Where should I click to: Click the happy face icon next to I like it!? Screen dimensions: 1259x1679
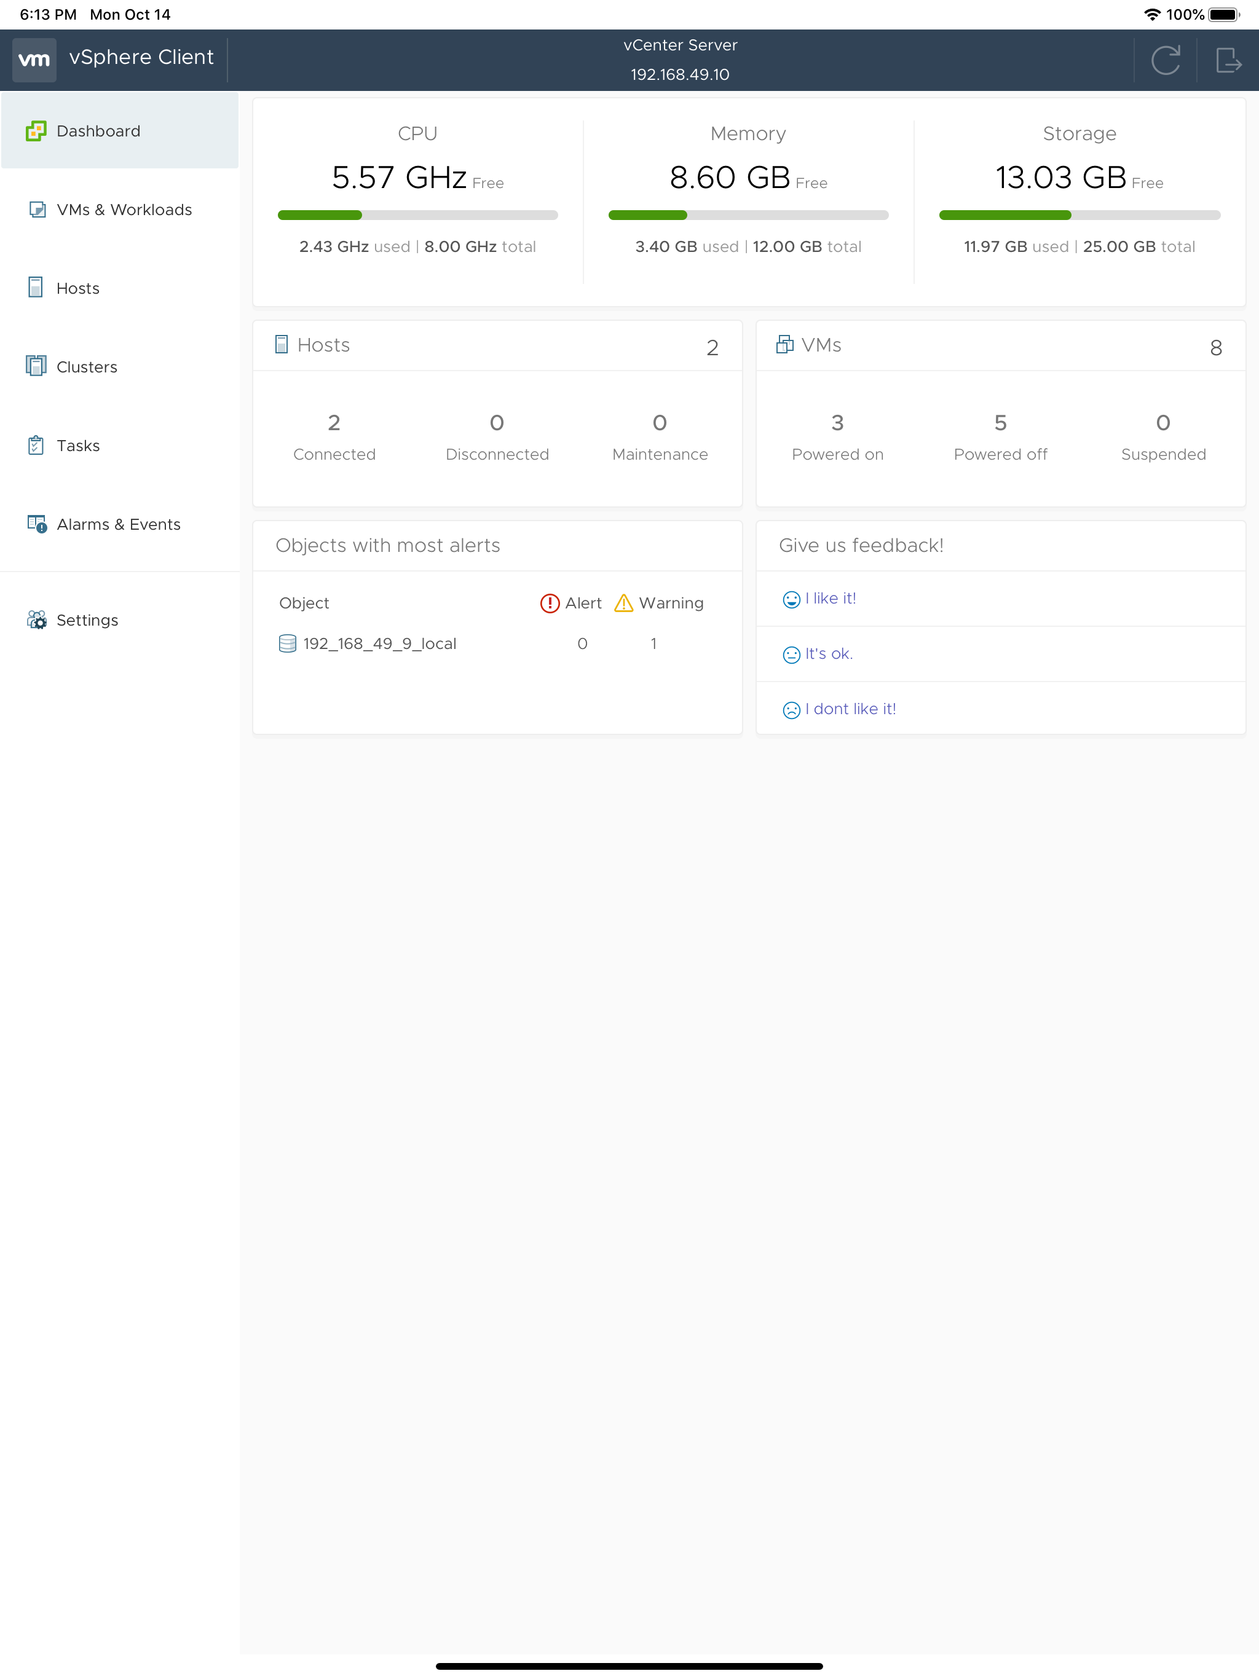[x=791, y=598]
